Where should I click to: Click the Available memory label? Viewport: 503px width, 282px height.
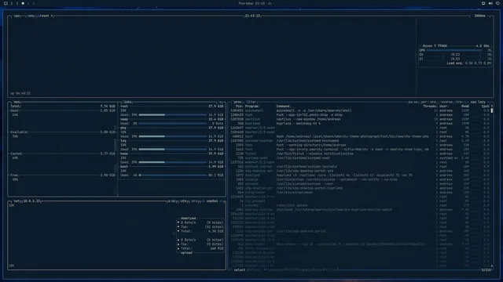[x=19, y=132]
